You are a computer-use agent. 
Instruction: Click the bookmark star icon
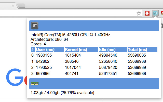tap(139, 13)
